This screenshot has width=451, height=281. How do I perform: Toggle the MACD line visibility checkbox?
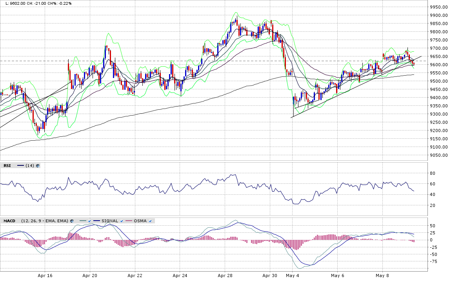point(89,221)
